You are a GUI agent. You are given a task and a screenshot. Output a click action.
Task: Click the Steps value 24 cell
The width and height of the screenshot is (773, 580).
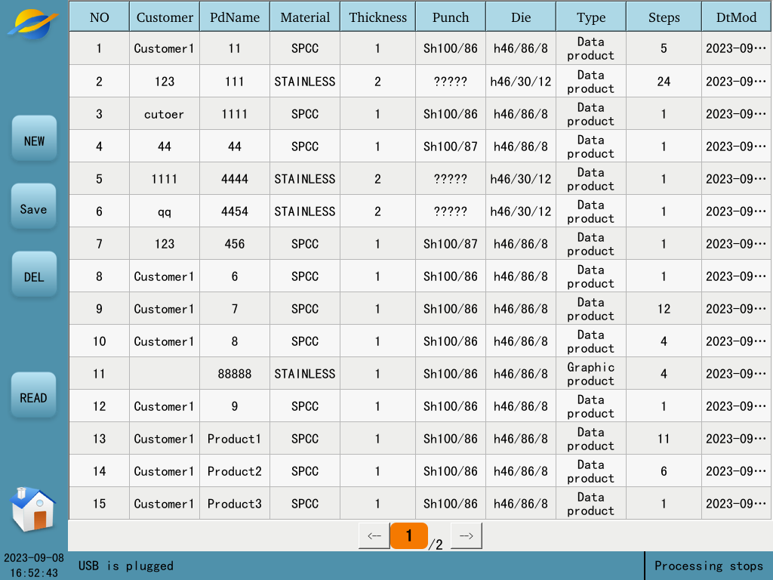point(664,82)
